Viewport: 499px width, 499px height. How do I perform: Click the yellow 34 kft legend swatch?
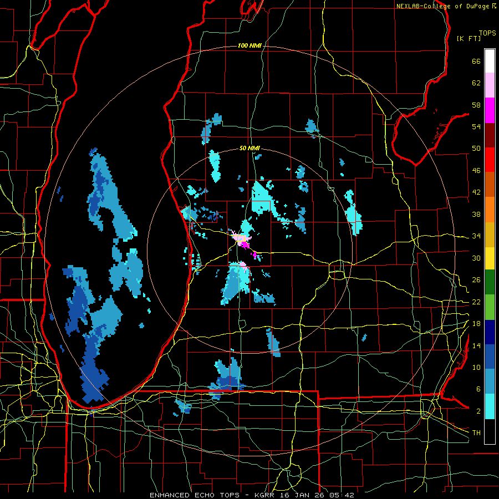490,258
